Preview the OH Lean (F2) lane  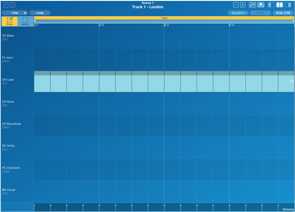17,81
